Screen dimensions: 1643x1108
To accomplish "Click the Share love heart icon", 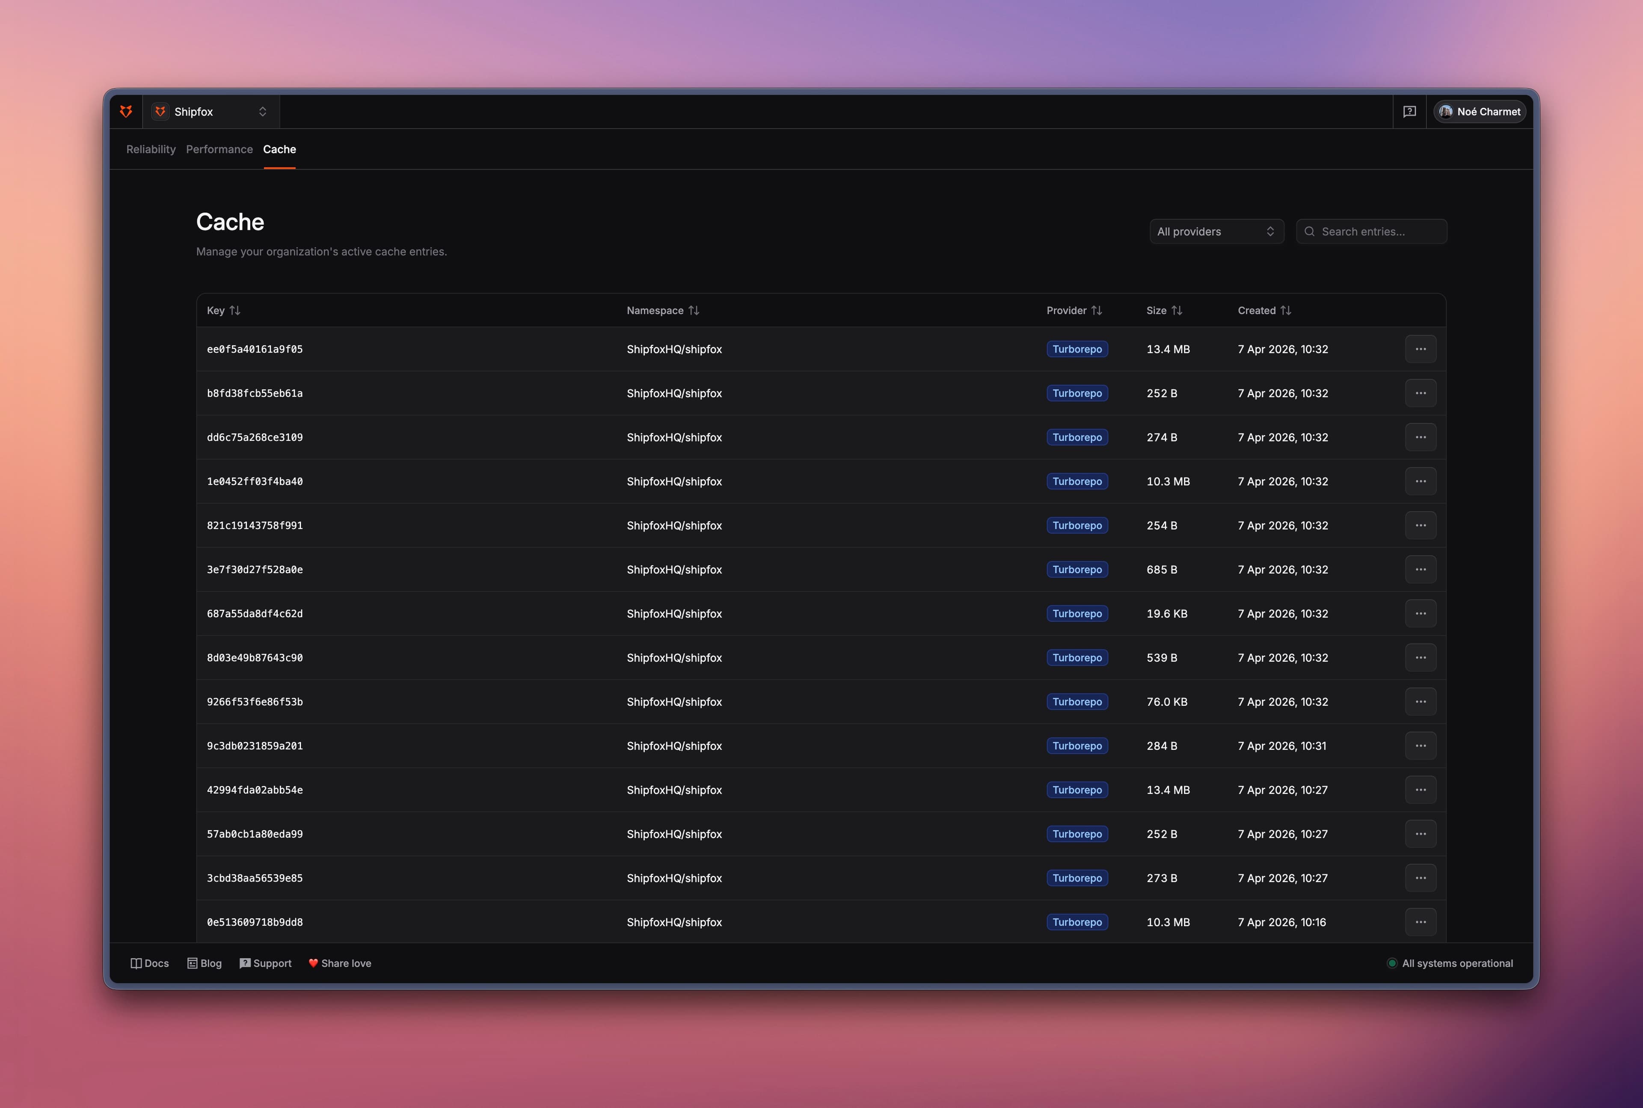I will point(313,963).
